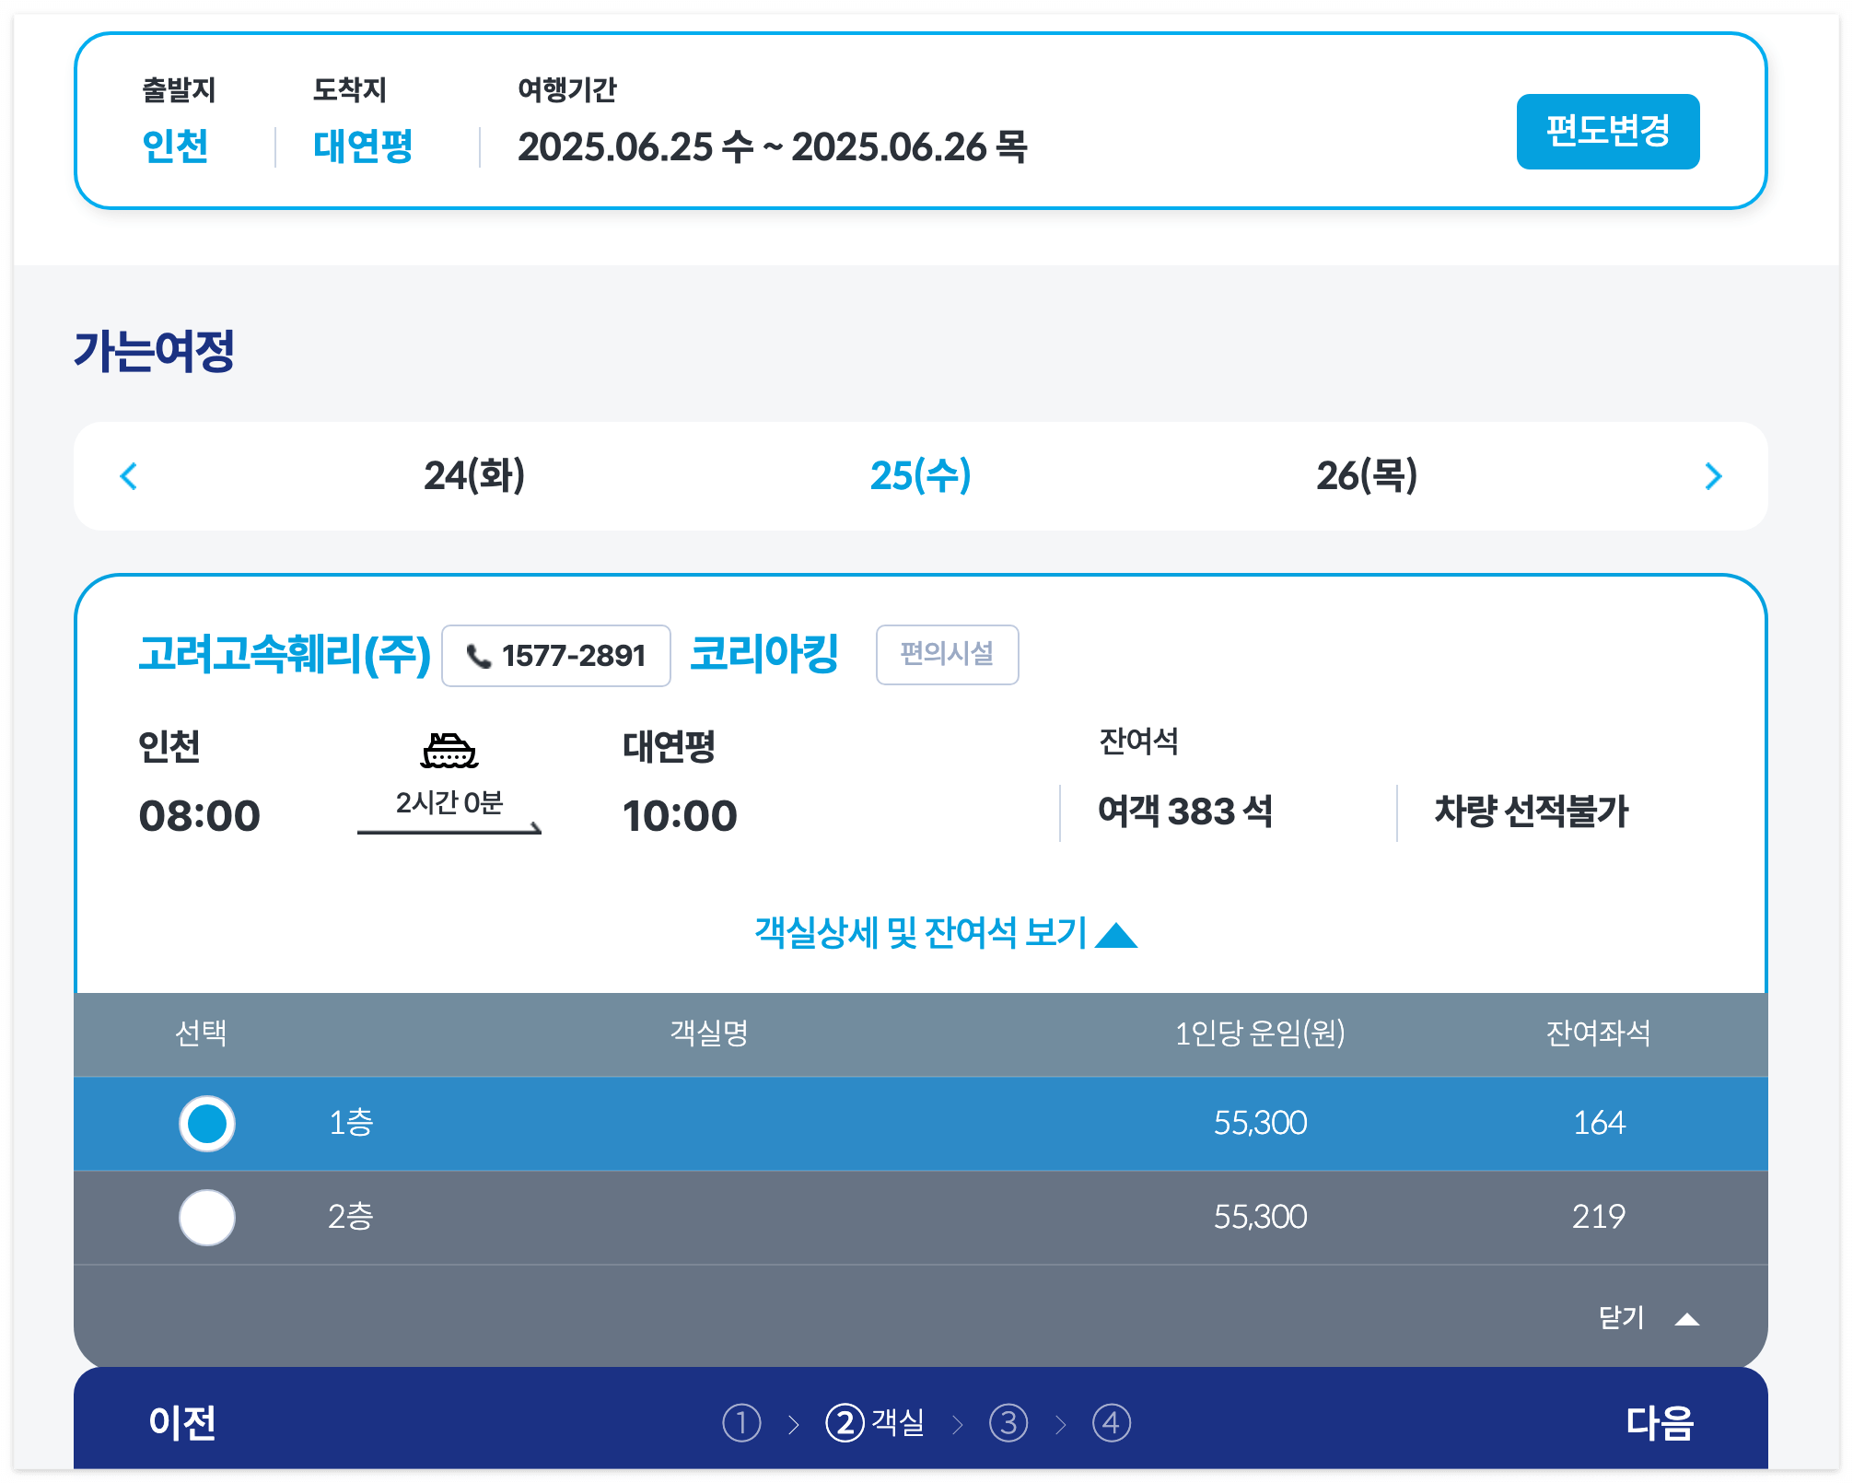Viewport: 1853px width, 1483px height.
Task: Collapse the cabin list using 닫기
Action: tap(1619, 1318)
